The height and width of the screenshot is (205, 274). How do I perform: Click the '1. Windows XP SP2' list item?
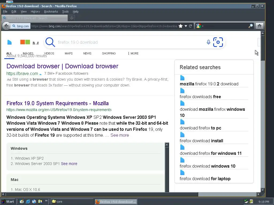pos(27,158)
